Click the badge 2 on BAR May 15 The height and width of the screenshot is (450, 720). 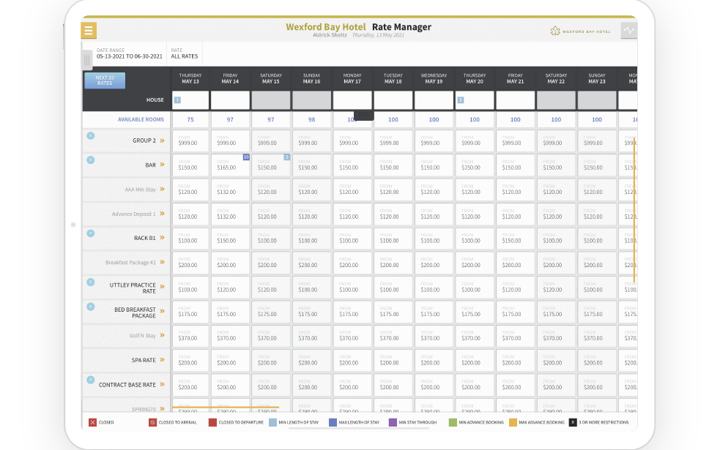click(286, 157)
